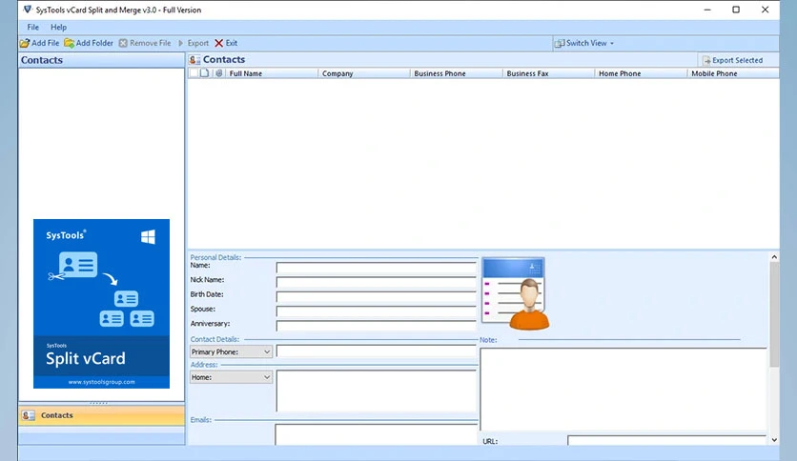Click Remove File in the toolbar
The height and width of the screenshot is (461, 797).
(145, 43)
